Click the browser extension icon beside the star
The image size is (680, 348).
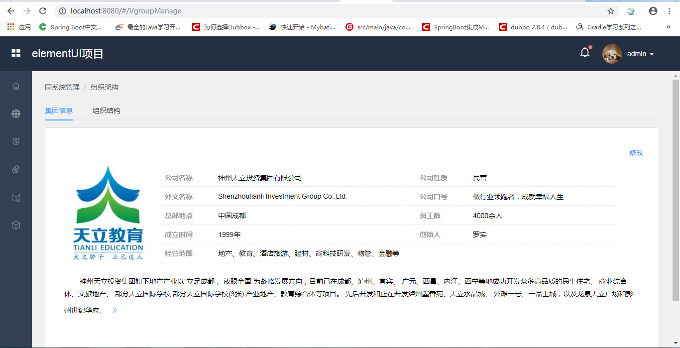(631, 11)
